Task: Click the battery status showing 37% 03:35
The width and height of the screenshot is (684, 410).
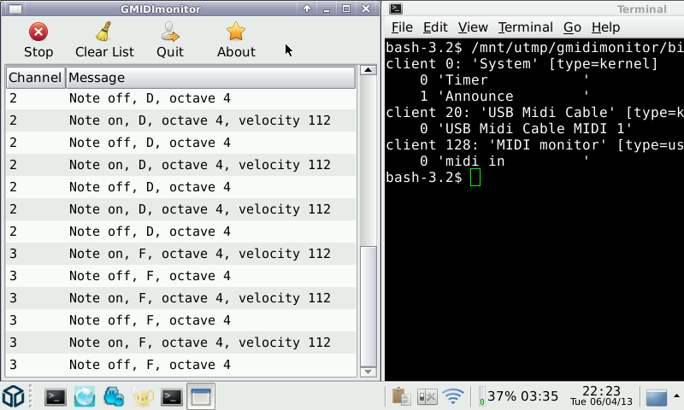Action: [x=518, y=396]
